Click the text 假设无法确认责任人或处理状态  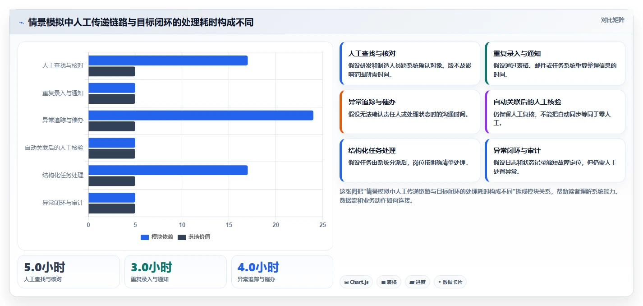pyautogui.click(x=409, y=114)
